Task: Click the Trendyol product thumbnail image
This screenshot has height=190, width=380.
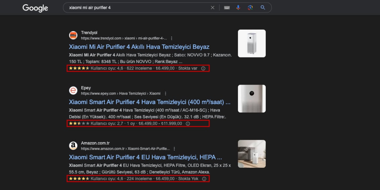Action: click(x=252, y=43)
